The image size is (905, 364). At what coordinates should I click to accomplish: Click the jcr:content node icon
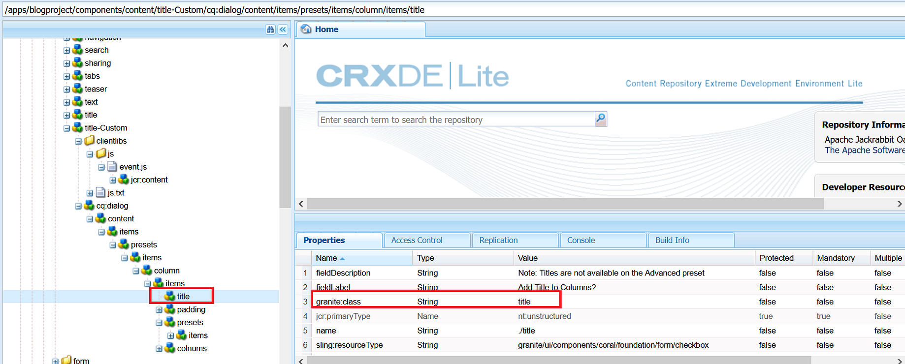(124, 180)
